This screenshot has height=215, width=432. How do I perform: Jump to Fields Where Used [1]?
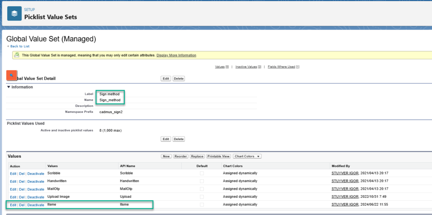(x=283, y=67)
